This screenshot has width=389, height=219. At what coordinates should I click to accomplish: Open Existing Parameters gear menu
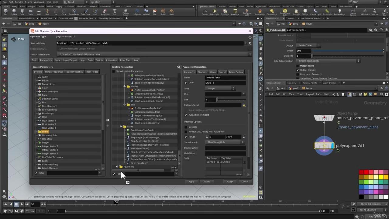point(178,67)
